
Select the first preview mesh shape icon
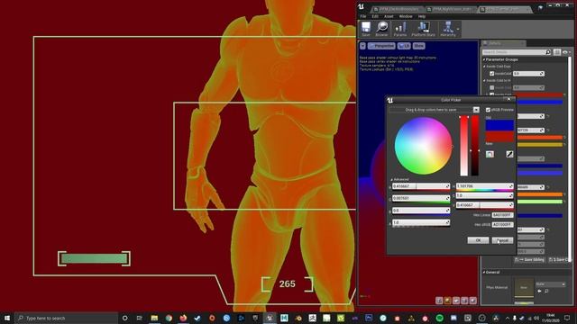(439, 301)
